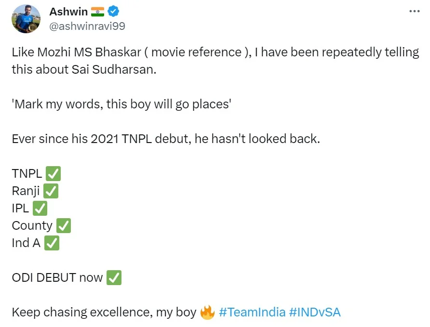
Task: Click the green check mark after TNPL
Action: click(x=53, y=174)
